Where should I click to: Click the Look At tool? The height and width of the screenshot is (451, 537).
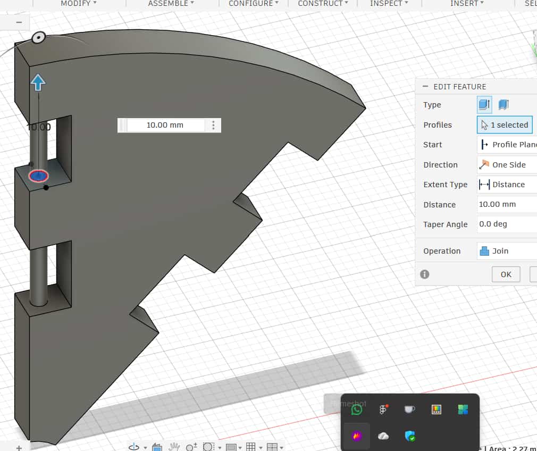click(157, 447)
